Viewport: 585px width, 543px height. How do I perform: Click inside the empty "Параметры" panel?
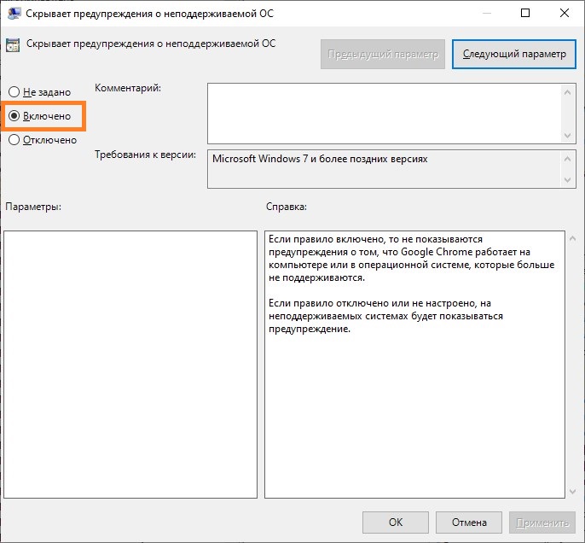click(130, 364)
